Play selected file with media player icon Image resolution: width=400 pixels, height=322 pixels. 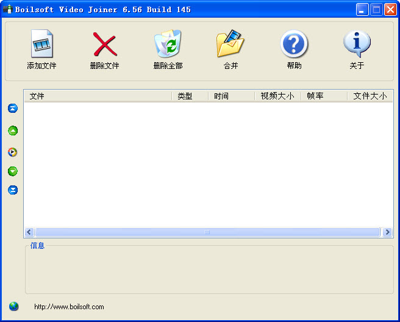click(x=12, y=152)
